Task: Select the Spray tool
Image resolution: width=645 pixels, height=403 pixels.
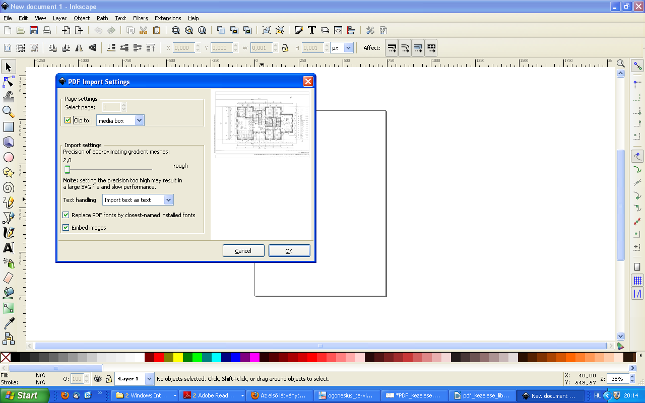Action: click(8, 263)
